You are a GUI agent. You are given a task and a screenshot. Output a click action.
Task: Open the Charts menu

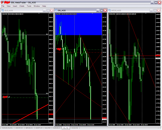[x=22, y=6]
